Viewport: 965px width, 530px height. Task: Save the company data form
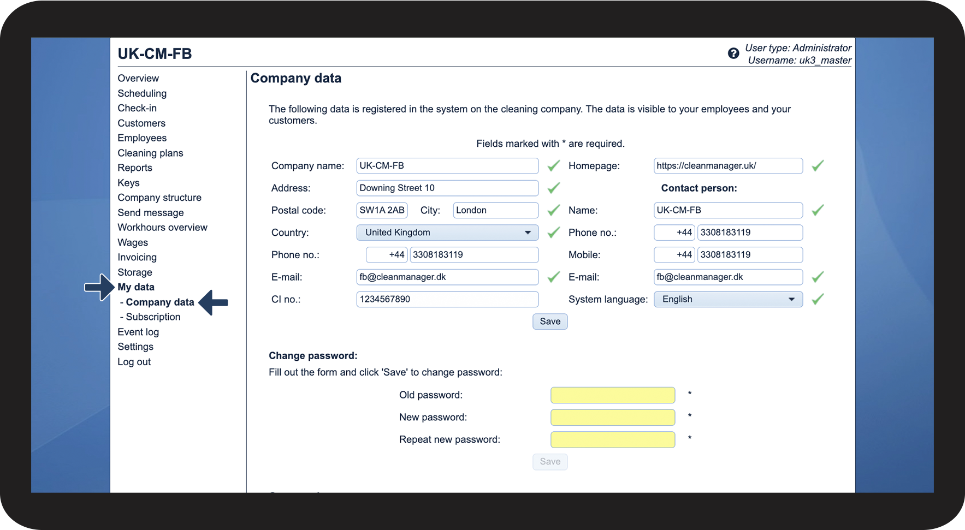point(550,321)
